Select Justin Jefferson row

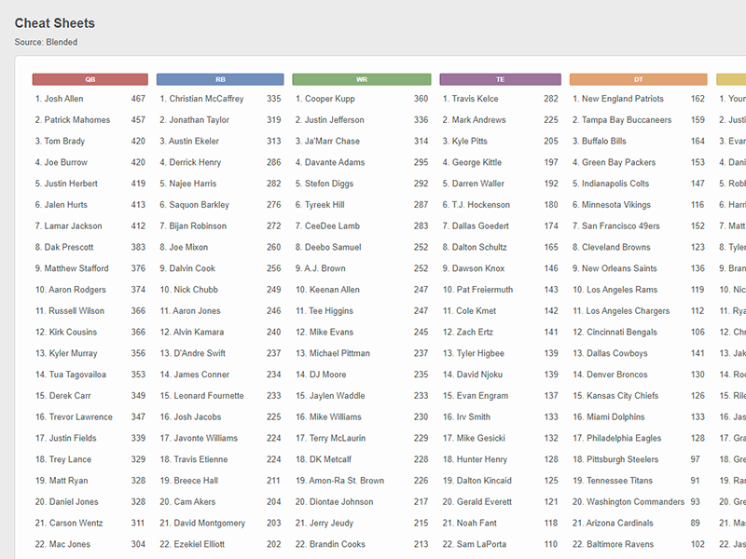[362, 120]
